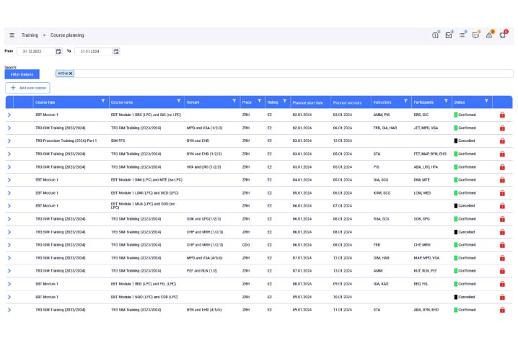
Task: Expand the first EBT Module 1 row
Action: tap(9, 115)
